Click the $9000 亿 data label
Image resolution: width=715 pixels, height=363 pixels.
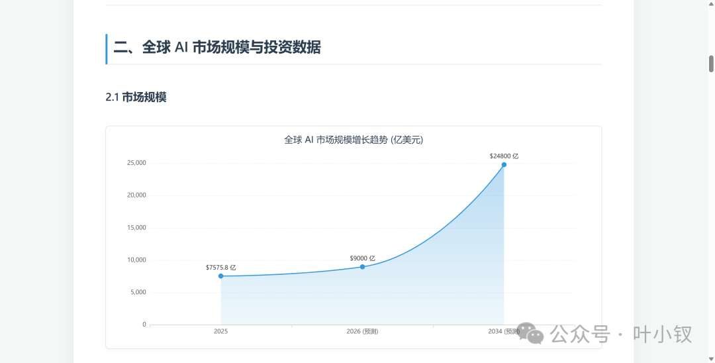(363, 258)
